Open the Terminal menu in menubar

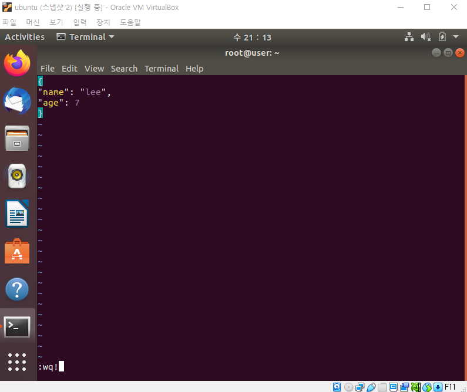[x=162, y=69]
